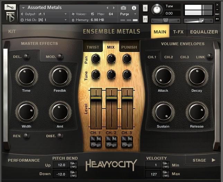Image resolution: width=223 pixels, height=182 pixels.
Task: Solo CH. 1 in the mixer
Action: (93, 139)
